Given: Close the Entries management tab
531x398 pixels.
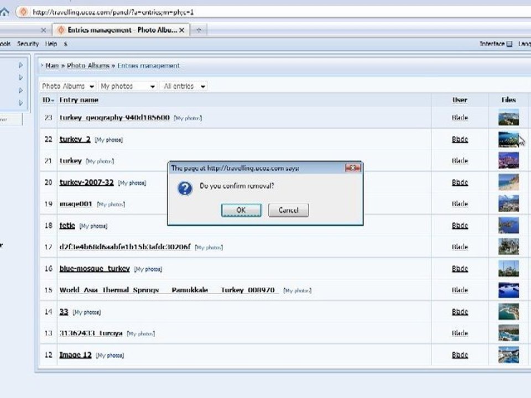Looking at the screenshot, I should (x=182, y=30).
